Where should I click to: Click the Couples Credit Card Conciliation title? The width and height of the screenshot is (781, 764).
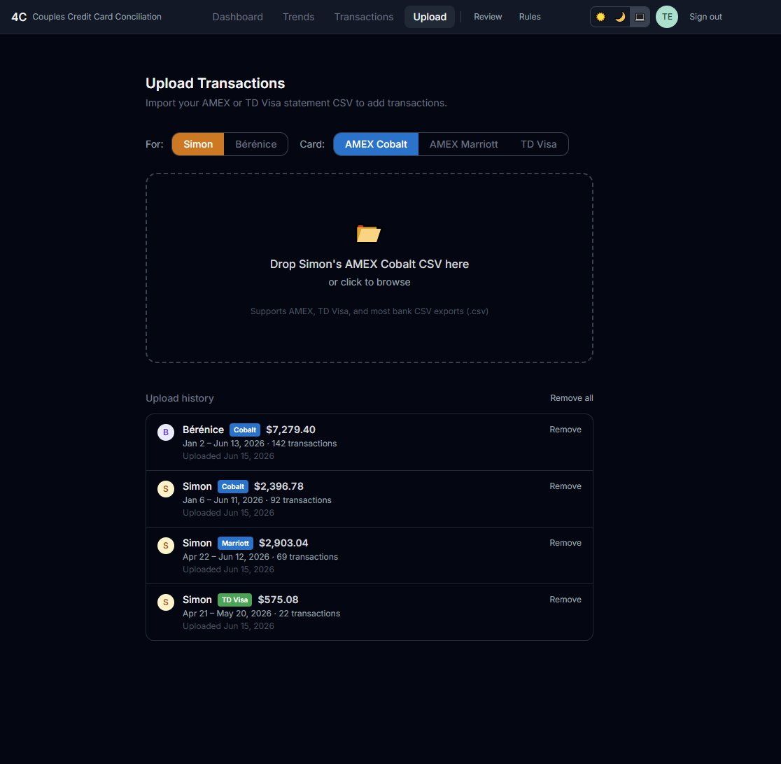[97, 17]
